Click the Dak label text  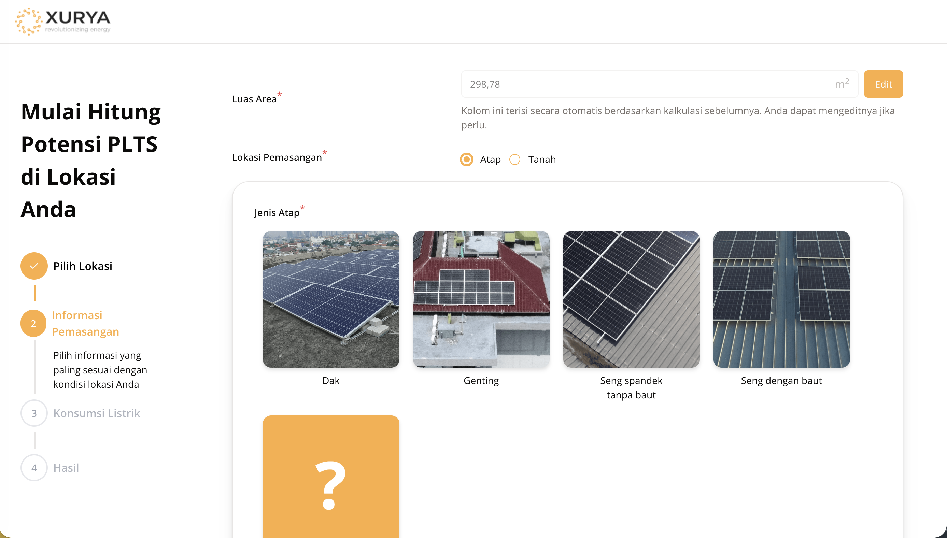(x=331, y=380)
